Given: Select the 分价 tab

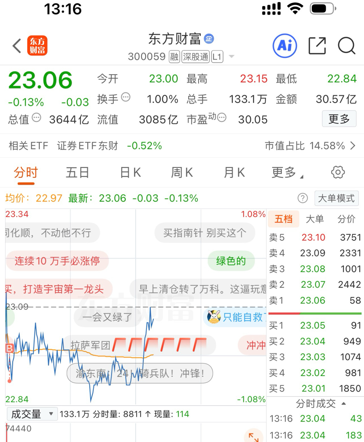Looking at the screenshot, I should click(x=346, y=219).
